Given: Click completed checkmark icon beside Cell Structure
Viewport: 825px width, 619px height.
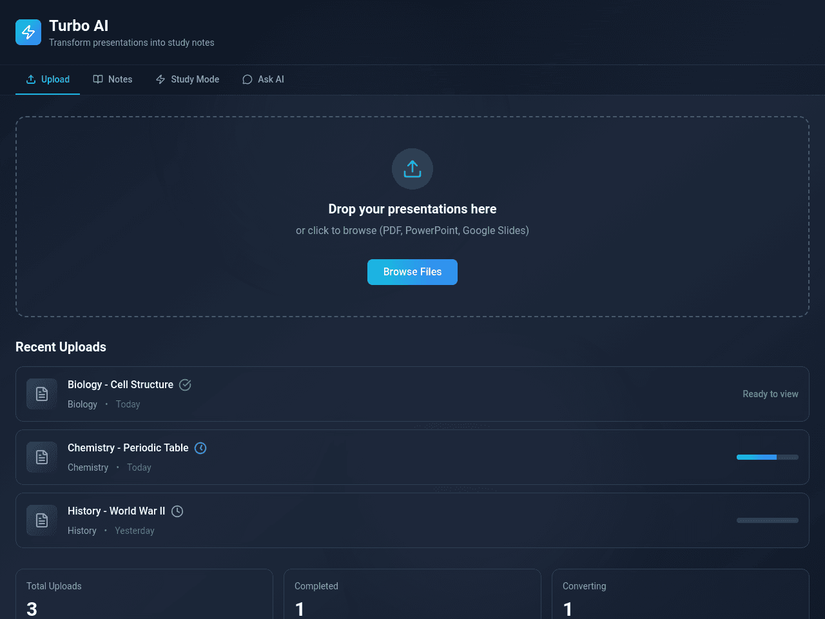Looking at the screenshot, I should click(185, 385).
